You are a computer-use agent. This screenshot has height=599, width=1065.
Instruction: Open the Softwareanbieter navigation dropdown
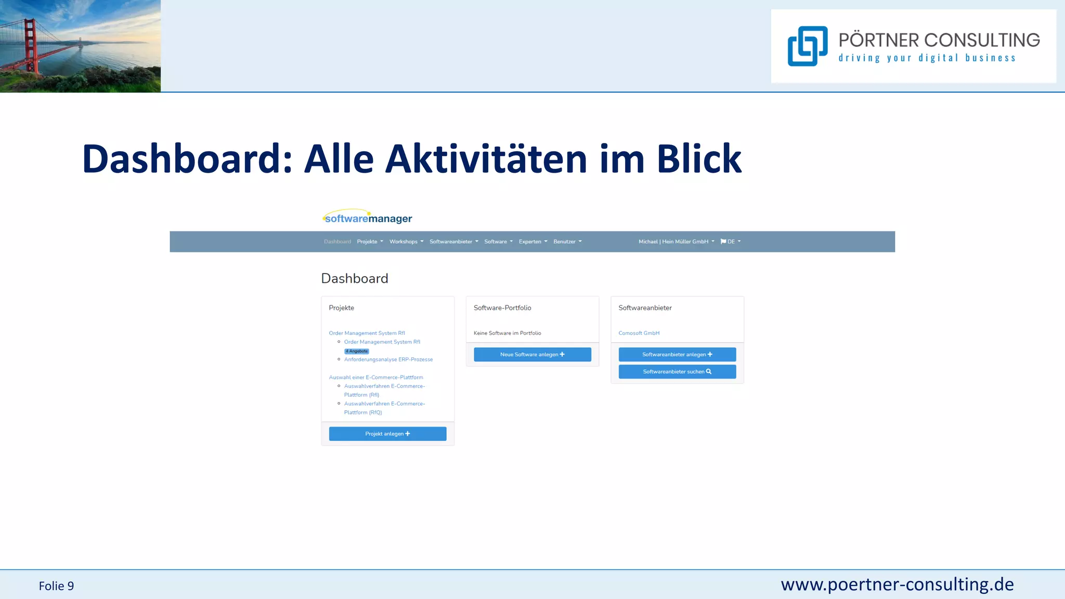(x=453, y=242)
